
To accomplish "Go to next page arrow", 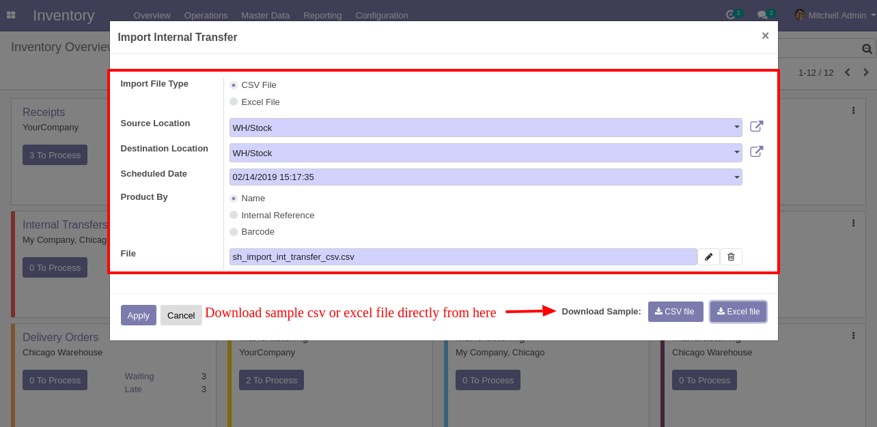I will [866, 72].
